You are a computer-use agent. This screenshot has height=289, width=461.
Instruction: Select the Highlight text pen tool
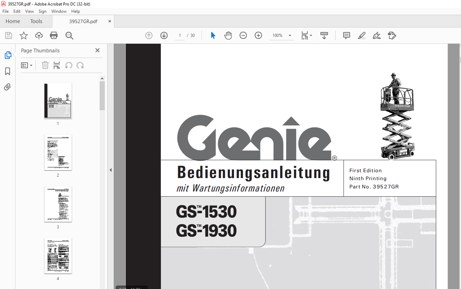pyautogui.click(x=361, y=35)
